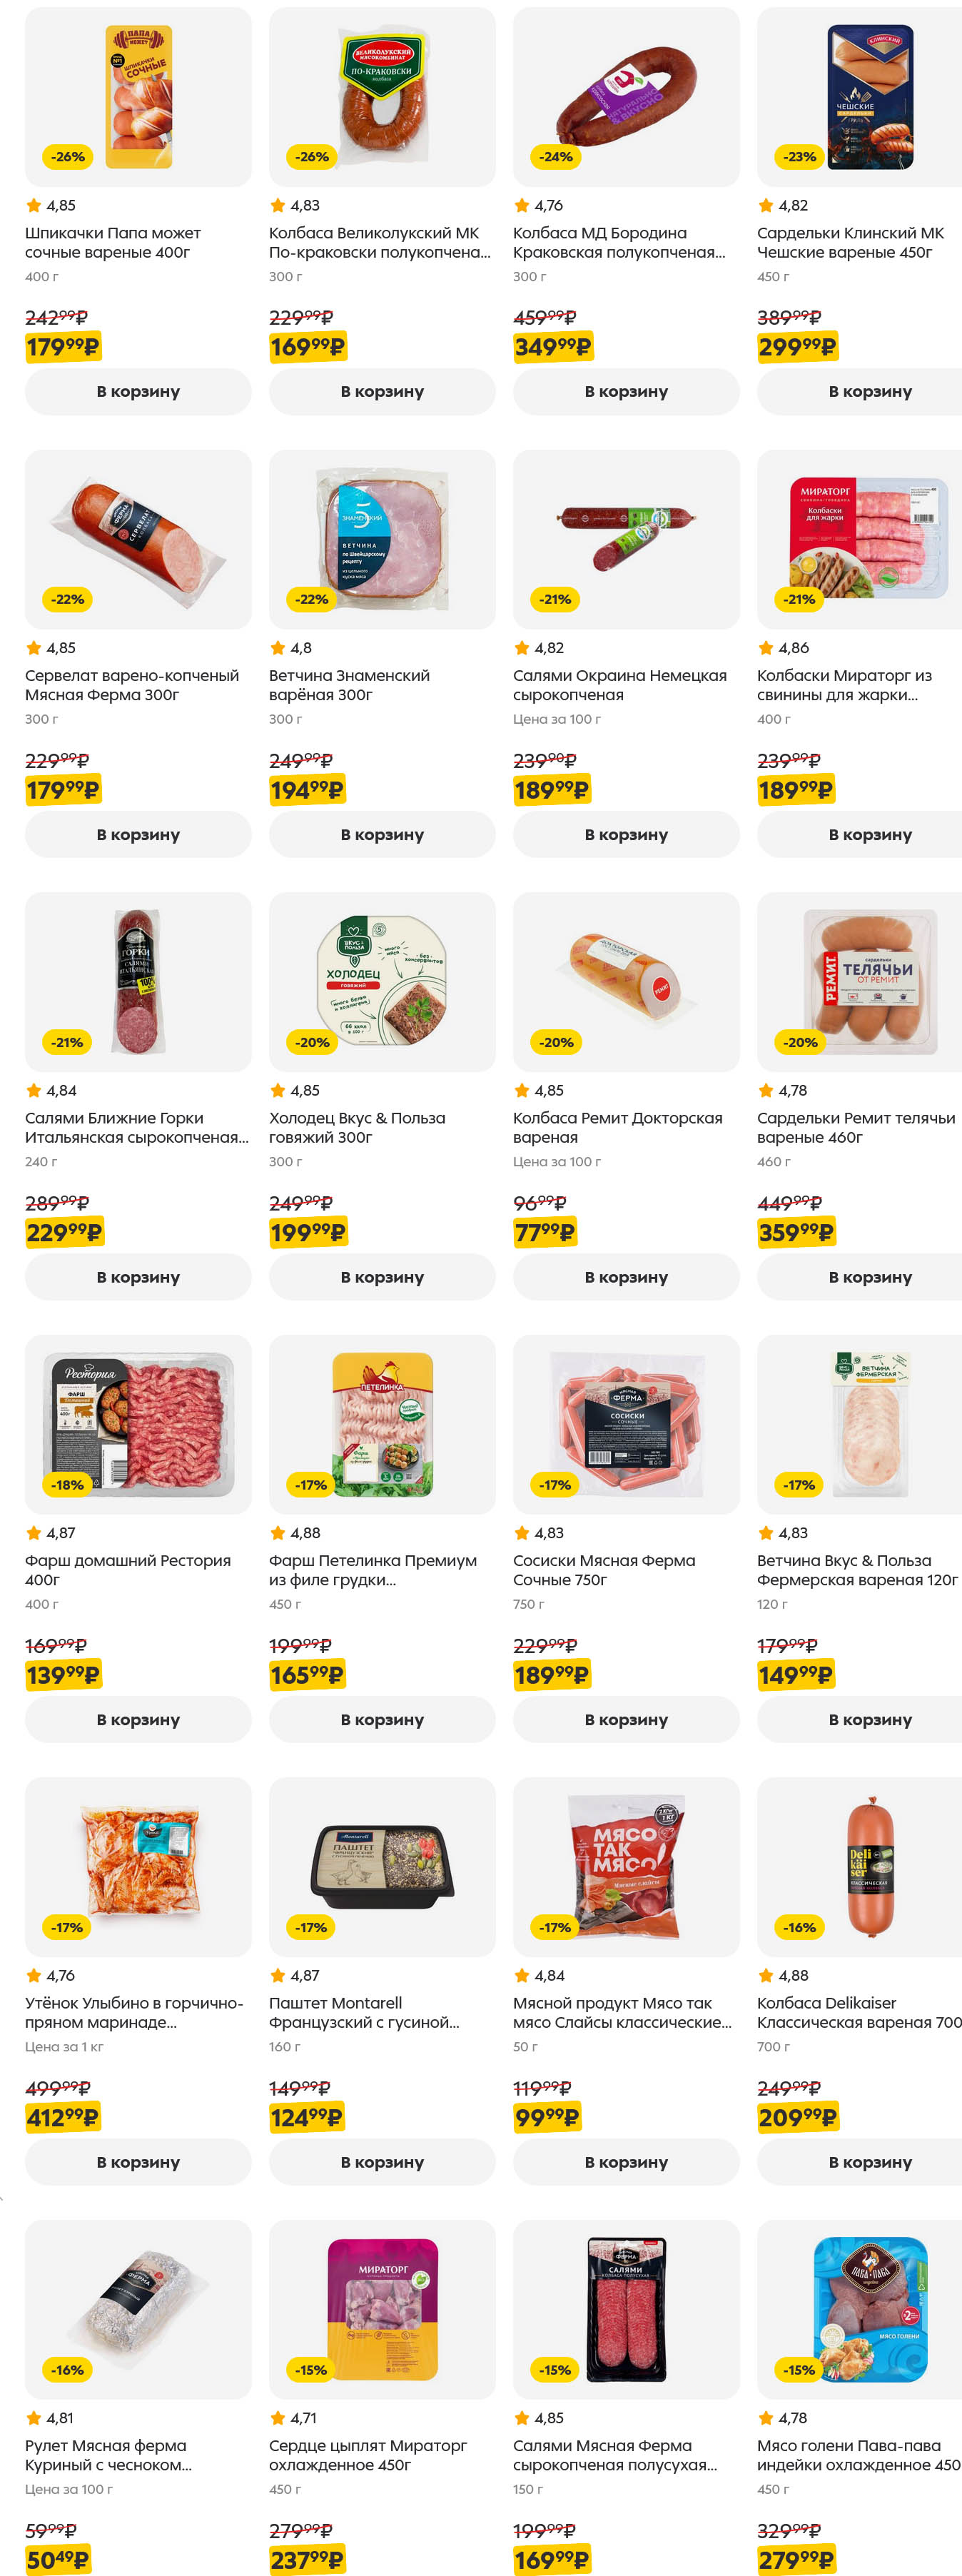Open the Фарш Петелинка Премиум product image

click(x=382, y=1424)
